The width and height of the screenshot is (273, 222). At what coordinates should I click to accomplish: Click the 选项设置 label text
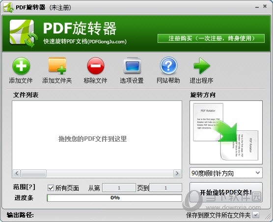point(132,80)
